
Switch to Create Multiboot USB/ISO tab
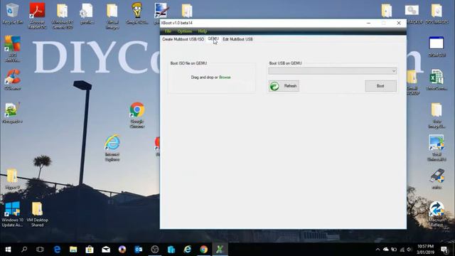click(183, 39)
